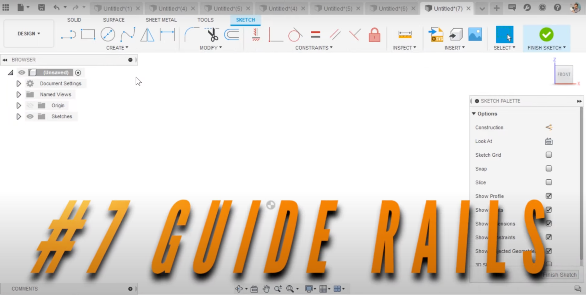
Task: Click the Sketch Palette vertical scrollbar
Action: 581,183
